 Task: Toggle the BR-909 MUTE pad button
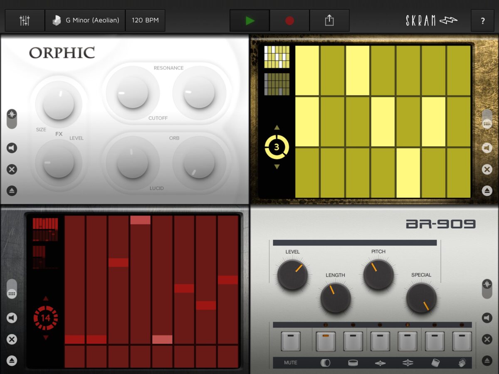(x=291, y=341)
